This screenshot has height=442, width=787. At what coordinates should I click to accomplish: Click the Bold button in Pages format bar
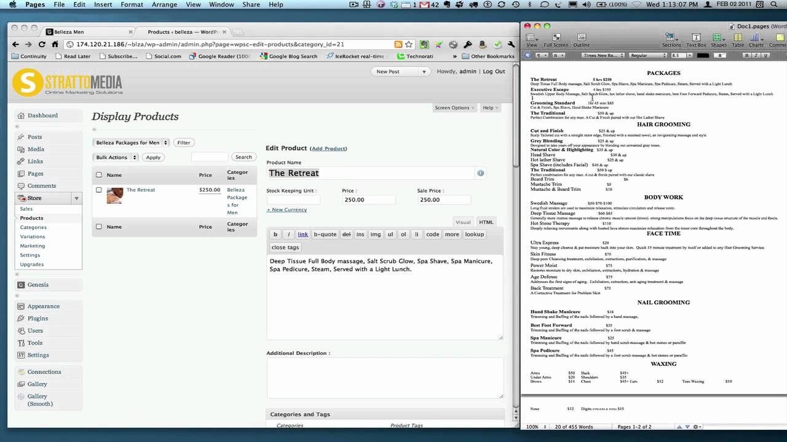tap(746, 55)
